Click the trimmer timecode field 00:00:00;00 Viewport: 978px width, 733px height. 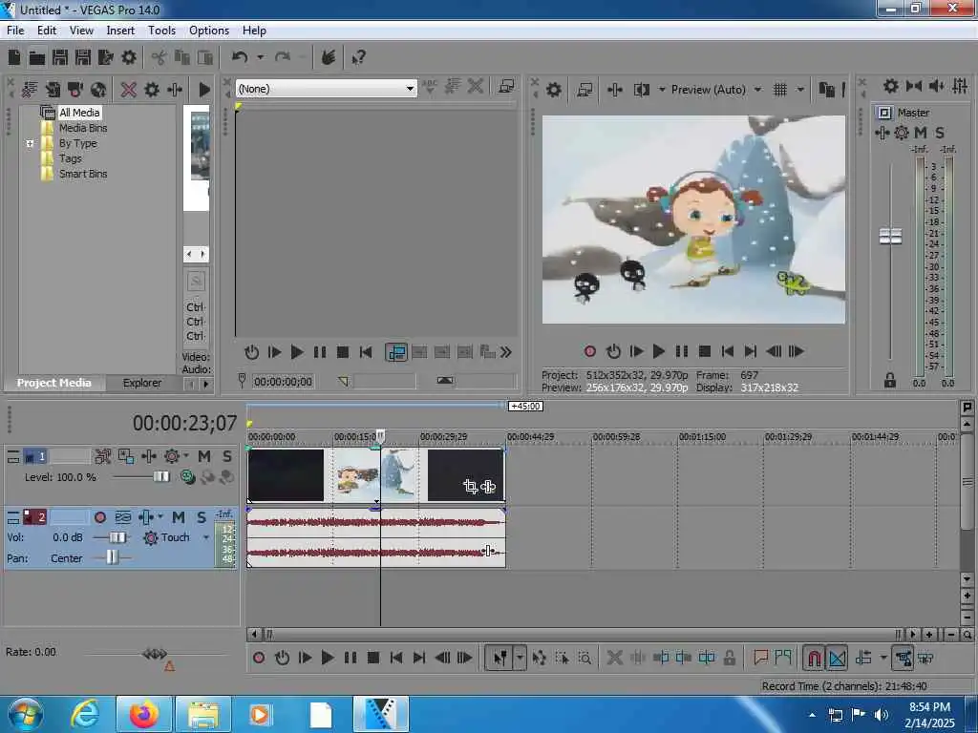[283, 381]
